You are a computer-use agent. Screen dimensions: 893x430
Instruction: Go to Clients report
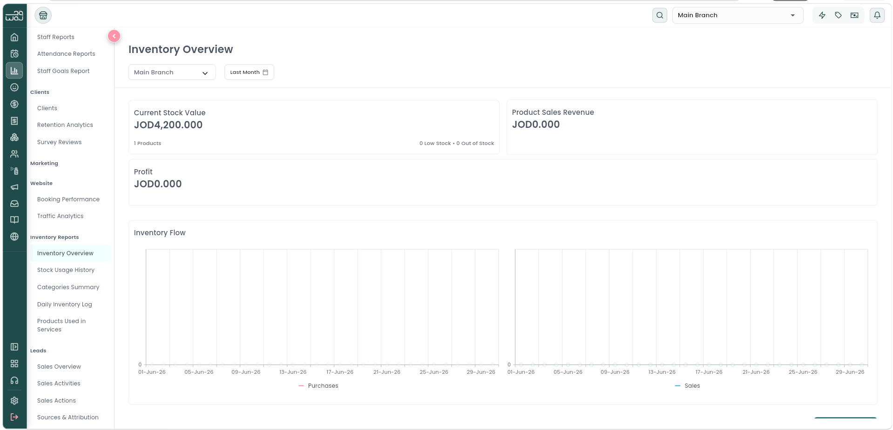[47, 108]
